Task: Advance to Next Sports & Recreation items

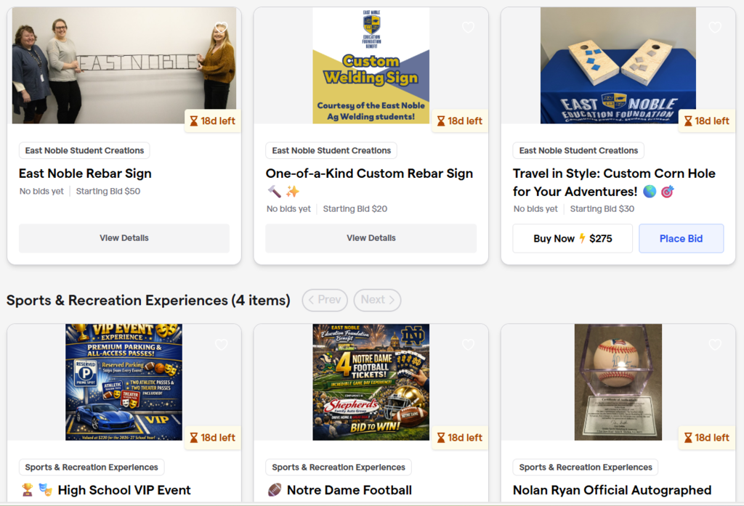Action: click(377, 300)
